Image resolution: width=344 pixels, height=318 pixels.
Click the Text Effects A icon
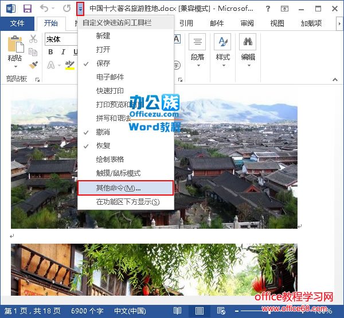pos(51,65)
